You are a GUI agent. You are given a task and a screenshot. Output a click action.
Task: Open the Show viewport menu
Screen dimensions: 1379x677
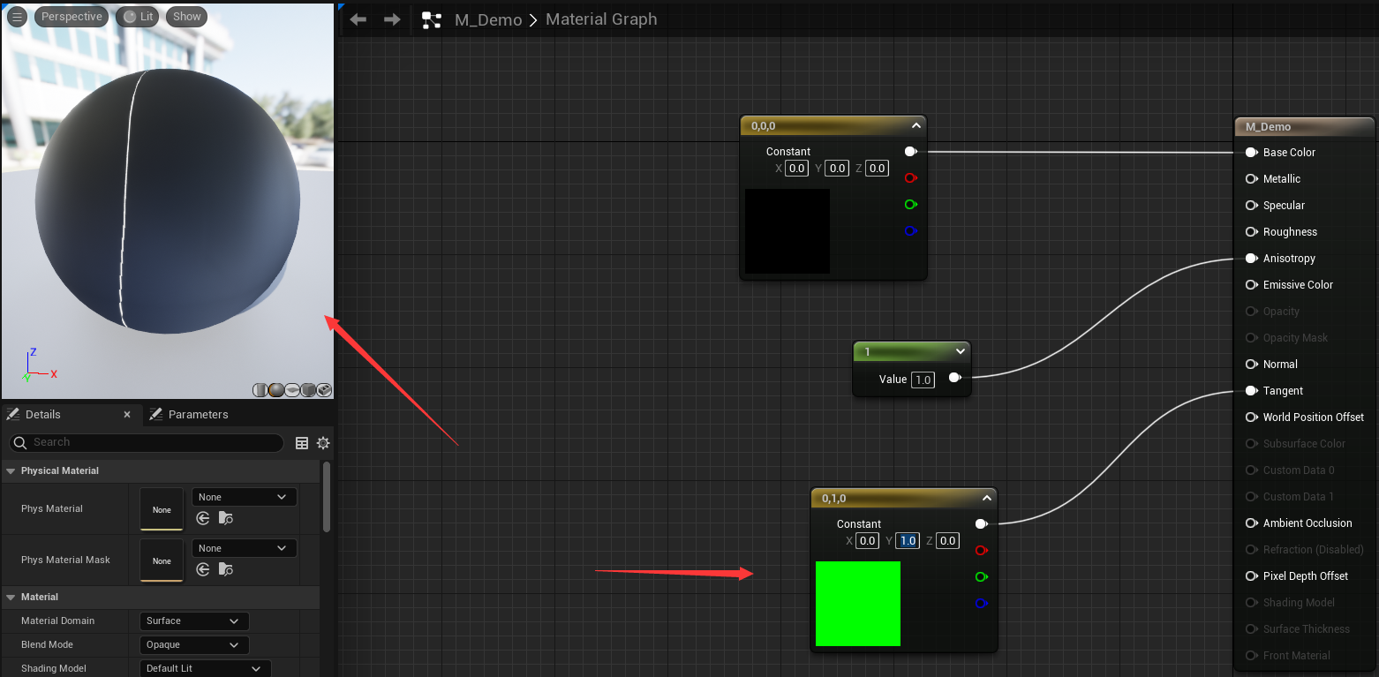point(186,17)
